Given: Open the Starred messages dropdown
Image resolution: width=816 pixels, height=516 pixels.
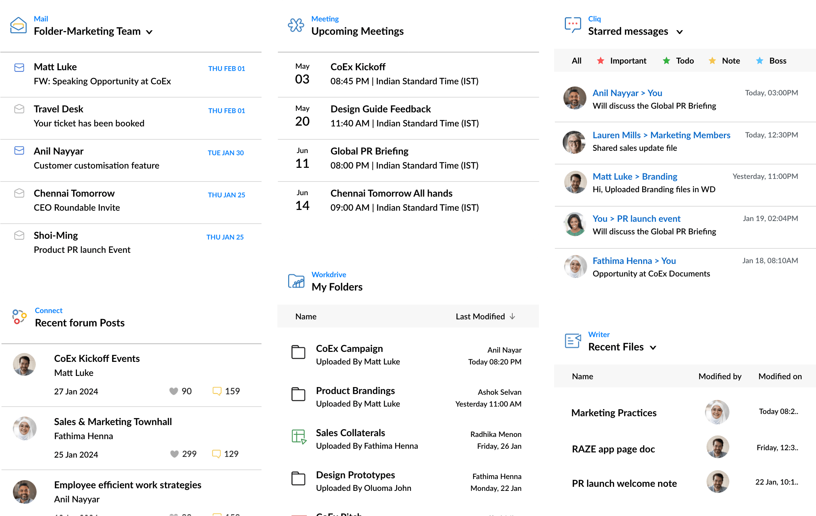Looking at the screenshot, I should point(680,32).
